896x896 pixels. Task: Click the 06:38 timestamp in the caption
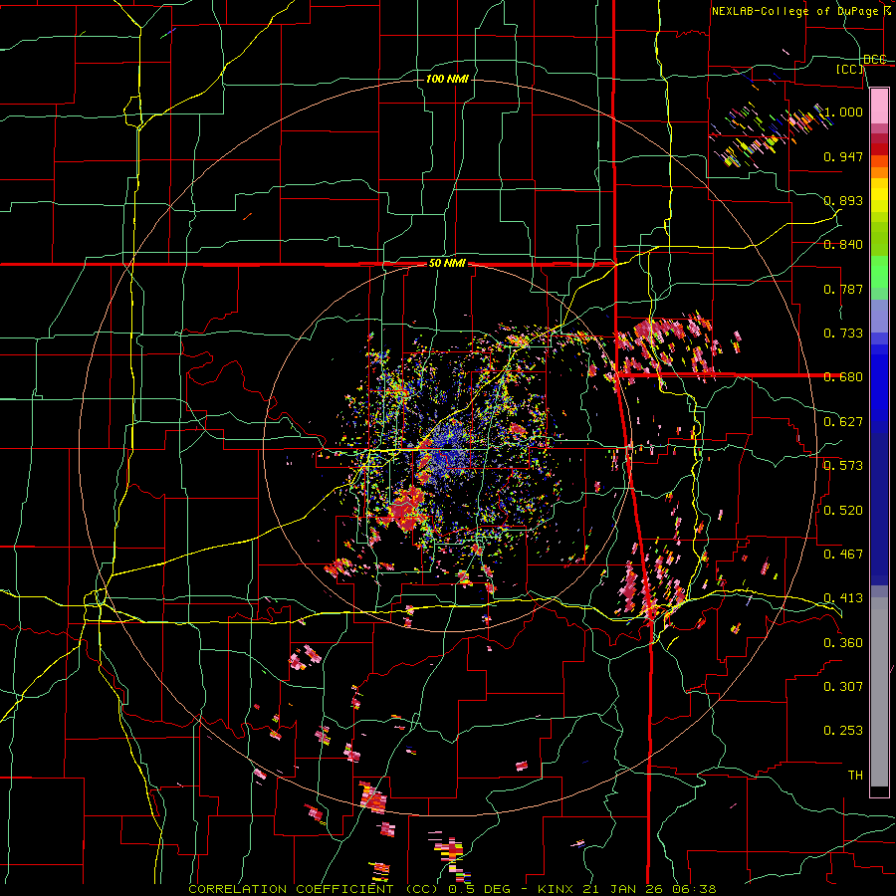pyautogui.click(x=692, y=889)
